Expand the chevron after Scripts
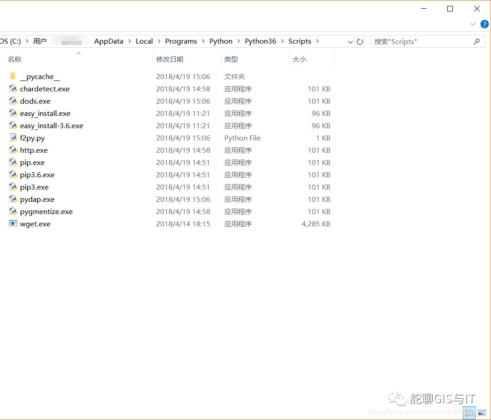Image resolution: width=491 pixels, height=420 pixels. [318, 41]
